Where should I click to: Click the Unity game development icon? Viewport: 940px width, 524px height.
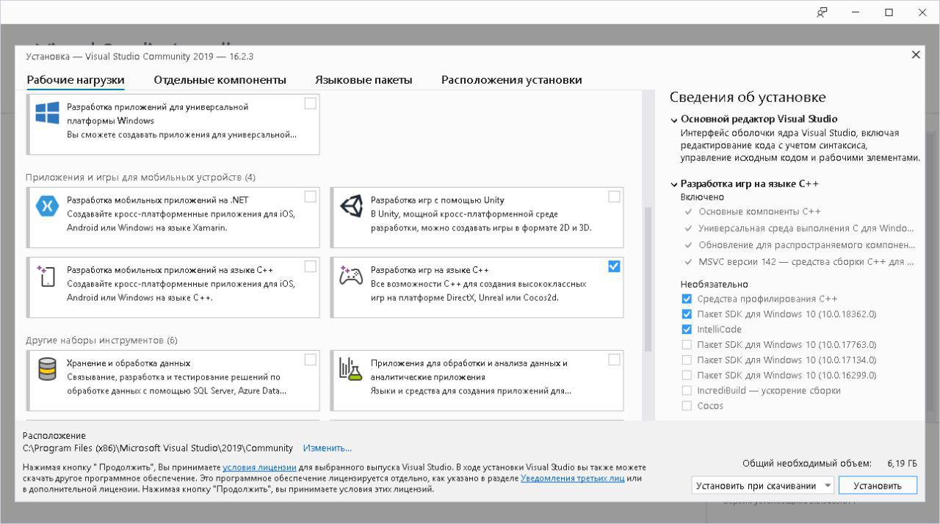tap(351, 206)
